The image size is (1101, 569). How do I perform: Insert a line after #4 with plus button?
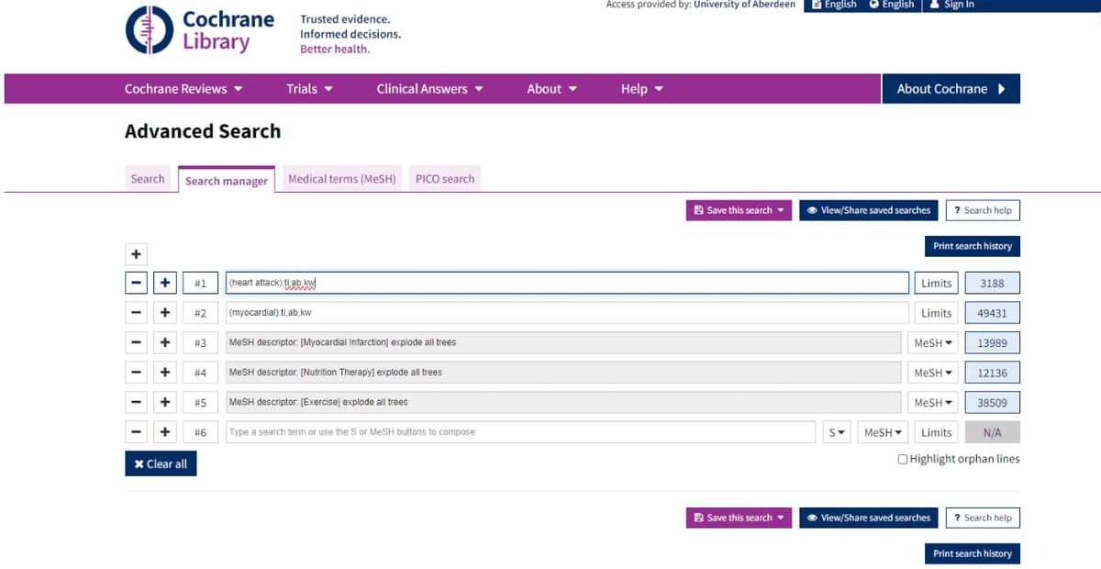(x=165, y=373)
